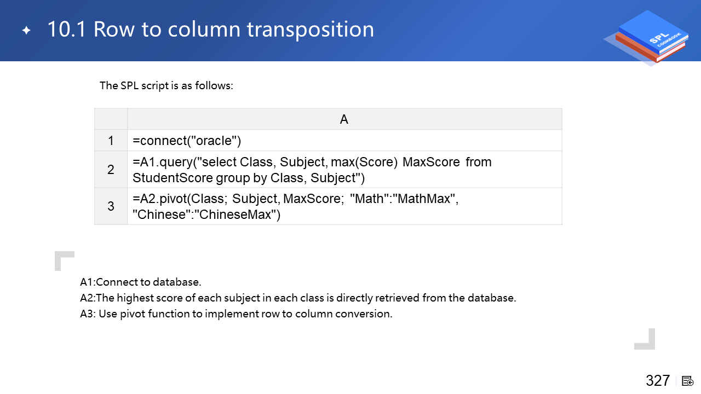This screenshot has width=701, height=394.
Task: Select row header 1 in the script table
Action: click(111, 141)
